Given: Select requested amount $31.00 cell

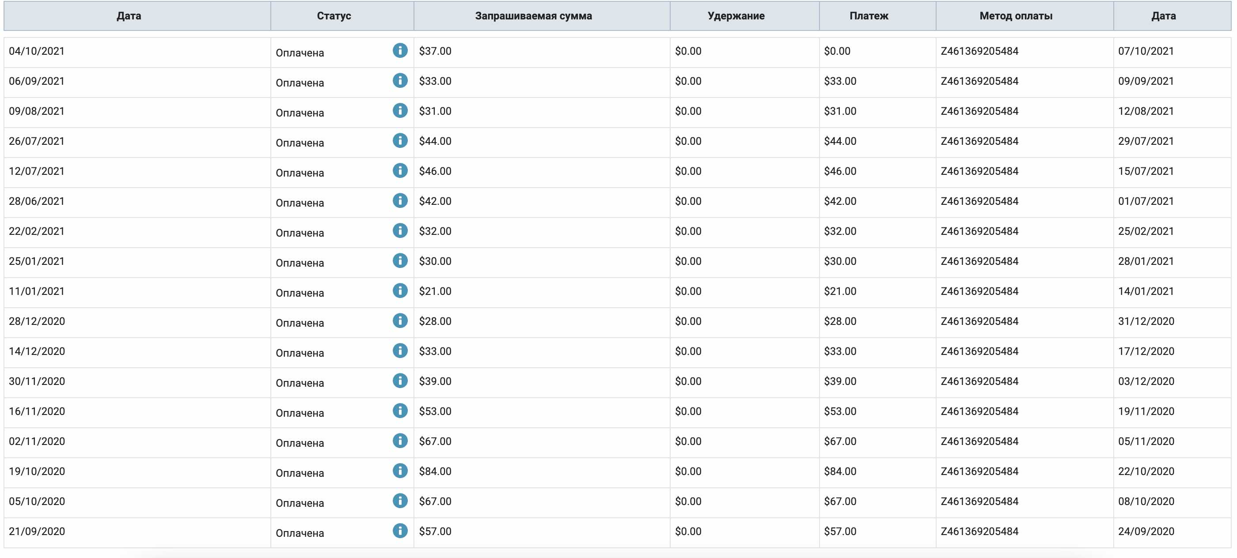Looking at the screenshot, I should click(x=542, y=112).
